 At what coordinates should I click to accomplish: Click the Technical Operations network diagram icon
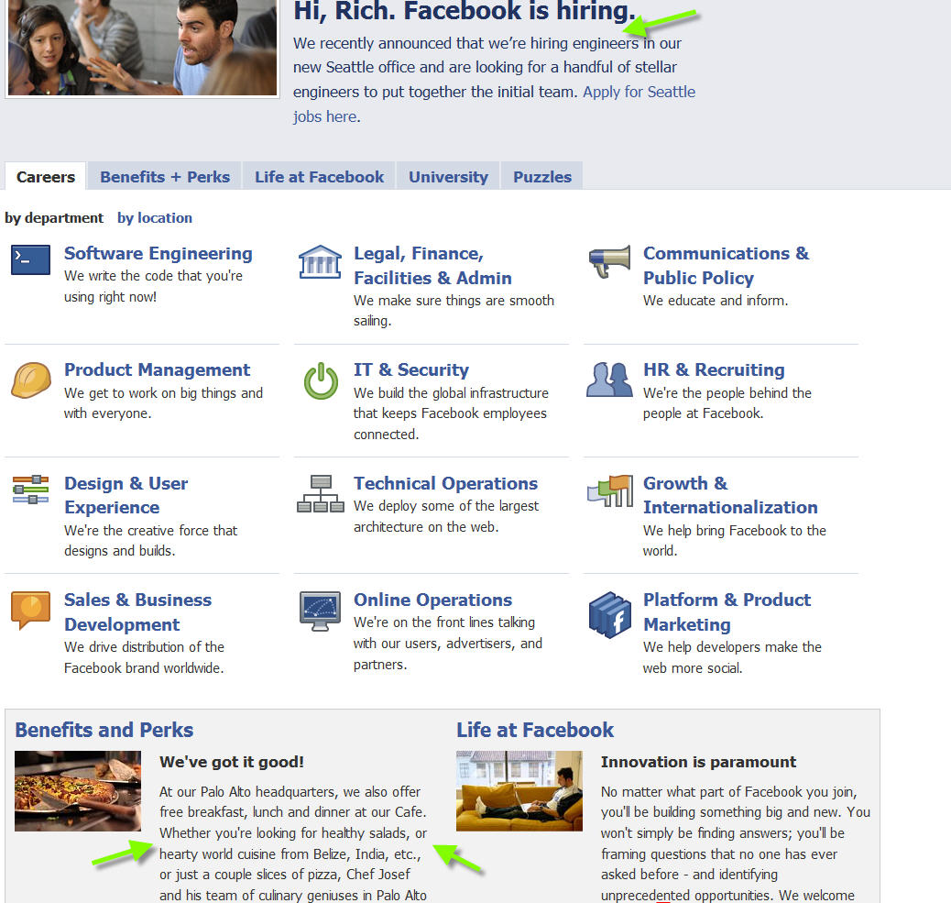321,493
